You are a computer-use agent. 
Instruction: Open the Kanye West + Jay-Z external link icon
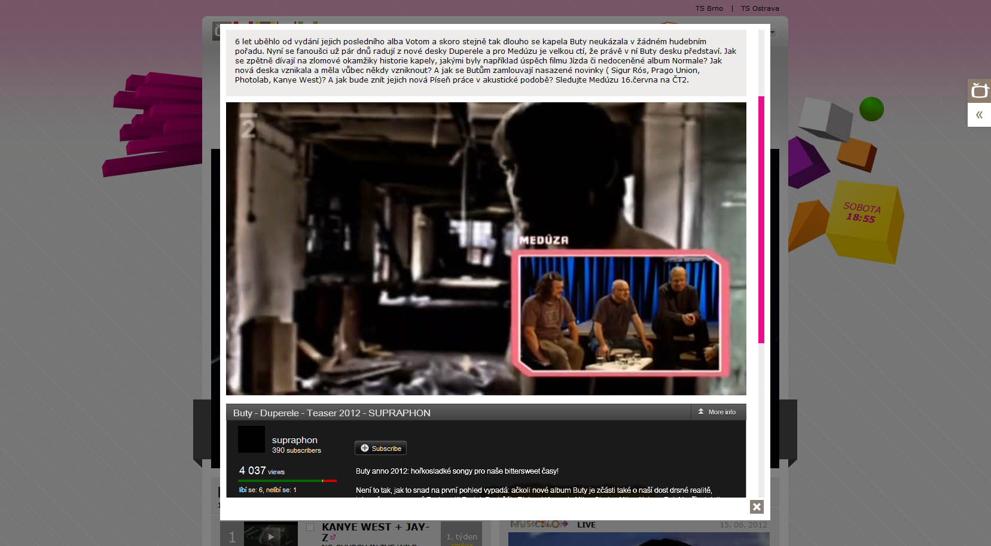pyautogui.click(x=333, y=537)
